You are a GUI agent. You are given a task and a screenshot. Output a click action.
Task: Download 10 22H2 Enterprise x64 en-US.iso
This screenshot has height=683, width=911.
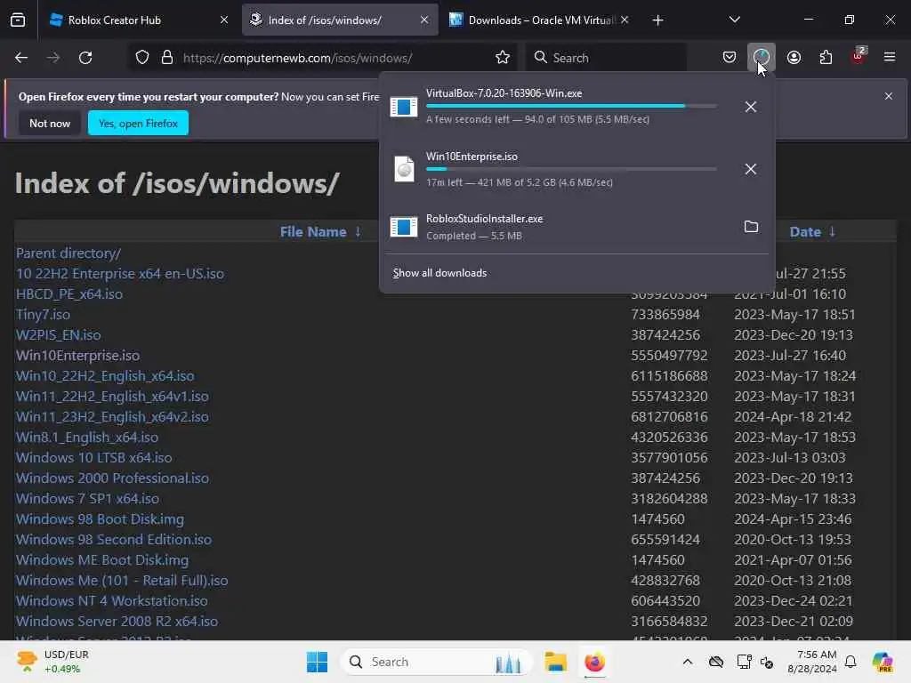(x=120, y=274)
